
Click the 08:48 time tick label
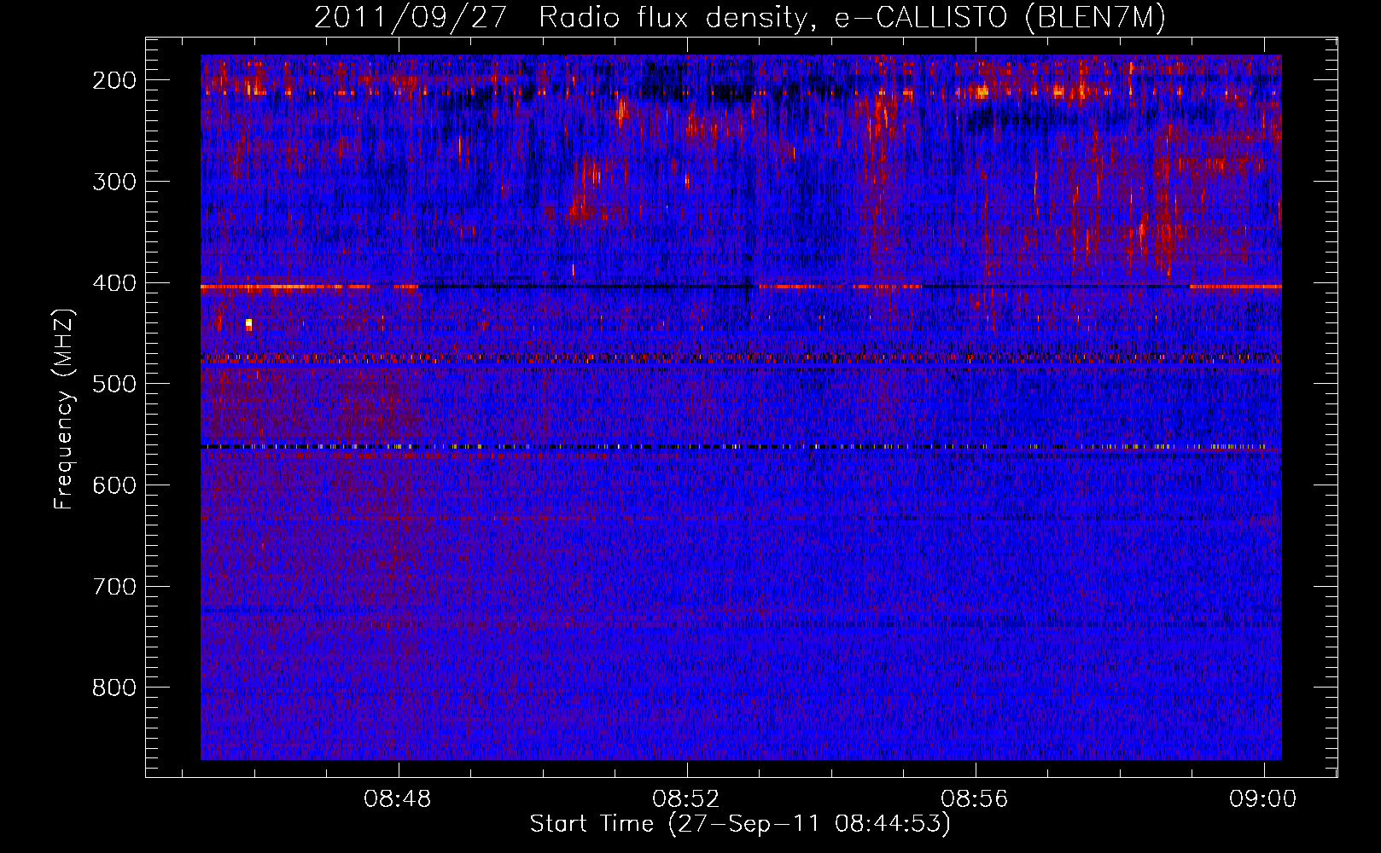point(398,799)
